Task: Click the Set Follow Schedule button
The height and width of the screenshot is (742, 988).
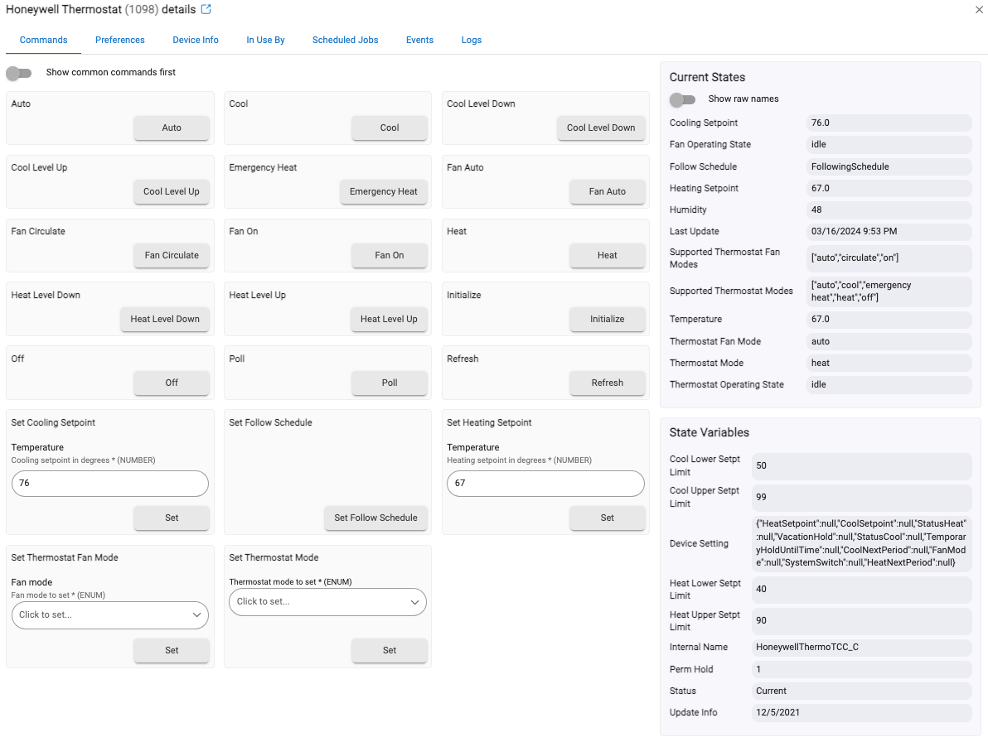Action: pos(376,518)
